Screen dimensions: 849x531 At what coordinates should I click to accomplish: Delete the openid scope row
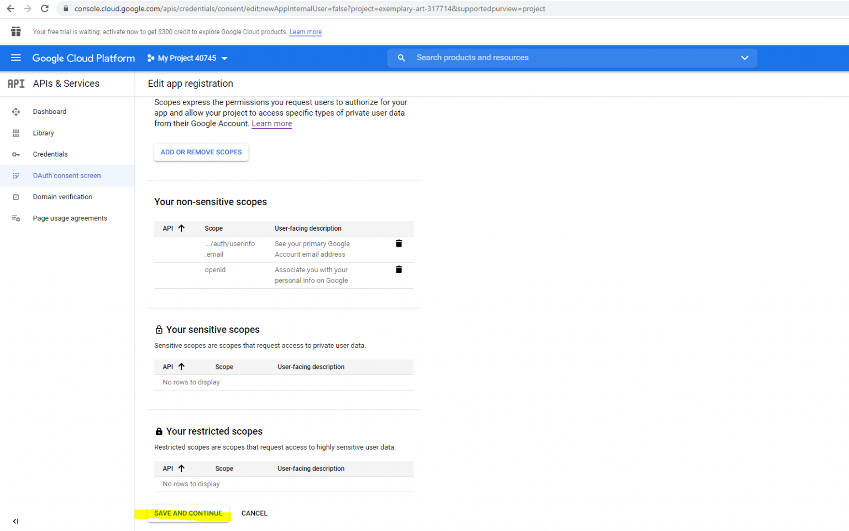[399, 270]
